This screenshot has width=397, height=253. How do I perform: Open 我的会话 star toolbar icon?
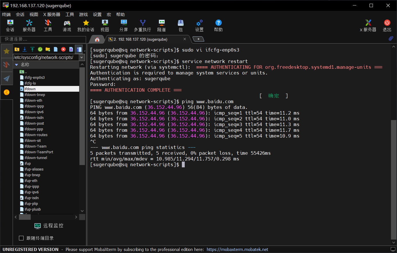coord(86,26)
